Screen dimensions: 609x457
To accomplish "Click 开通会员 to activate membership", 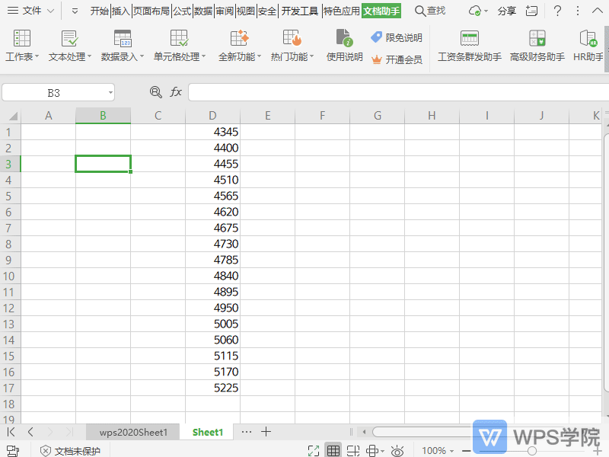I will [x=397, y=59].
